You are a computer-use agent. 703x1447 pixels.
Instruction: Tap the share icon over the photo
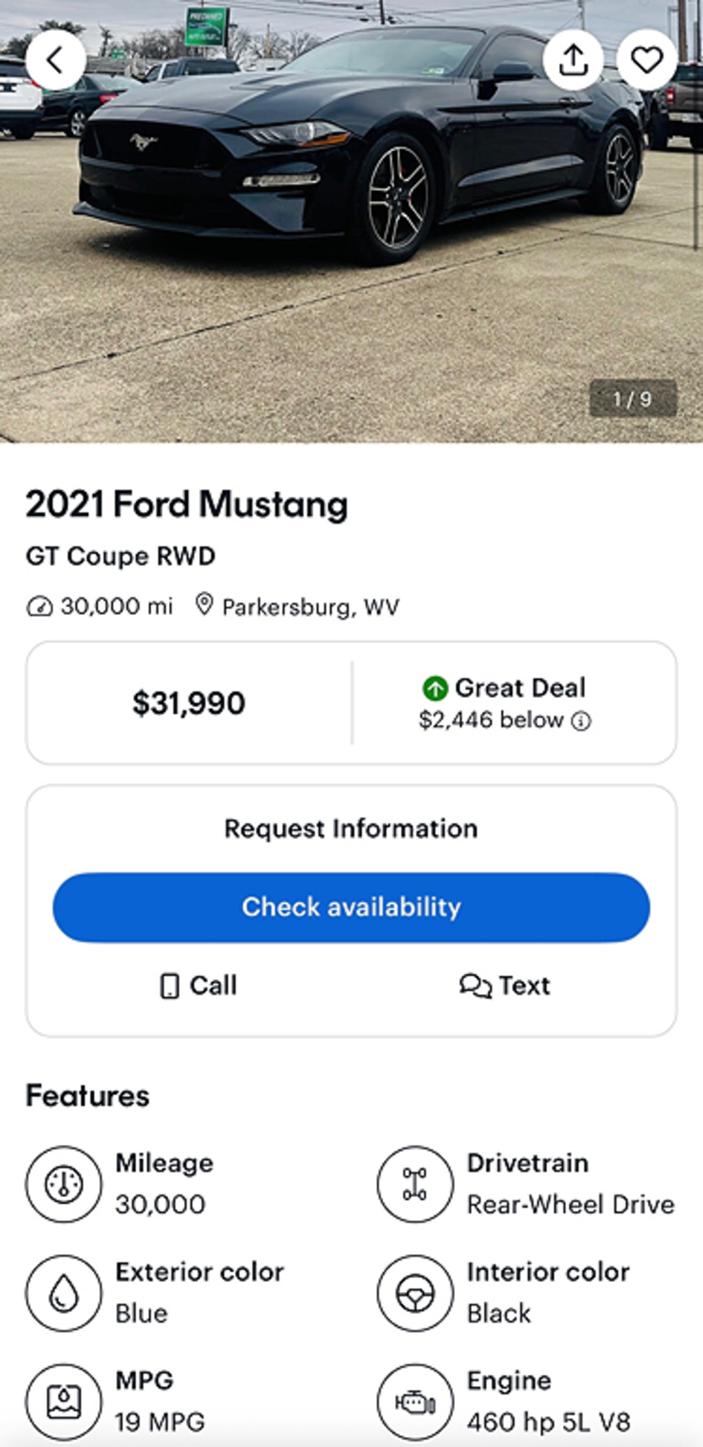pyautogui.click(x=573, y=60)
